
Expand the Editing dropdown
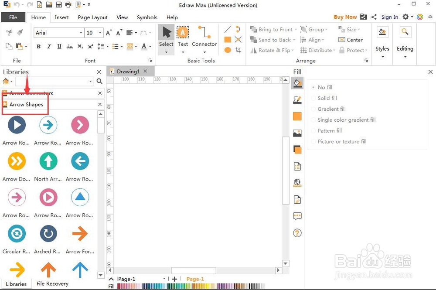405,57
